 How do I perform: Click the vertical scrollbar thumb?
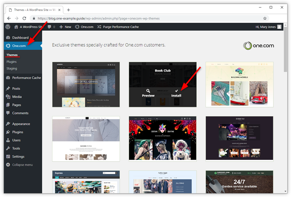tap(285, 49)
